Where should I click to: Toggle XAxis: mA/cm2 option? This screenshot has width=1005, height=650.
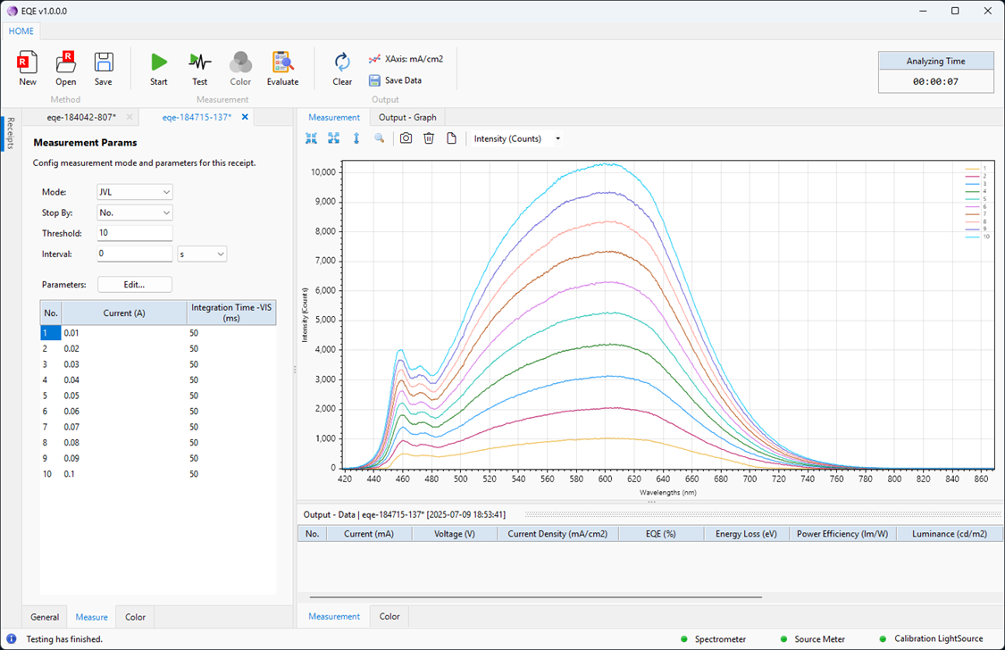coord(406,59)
